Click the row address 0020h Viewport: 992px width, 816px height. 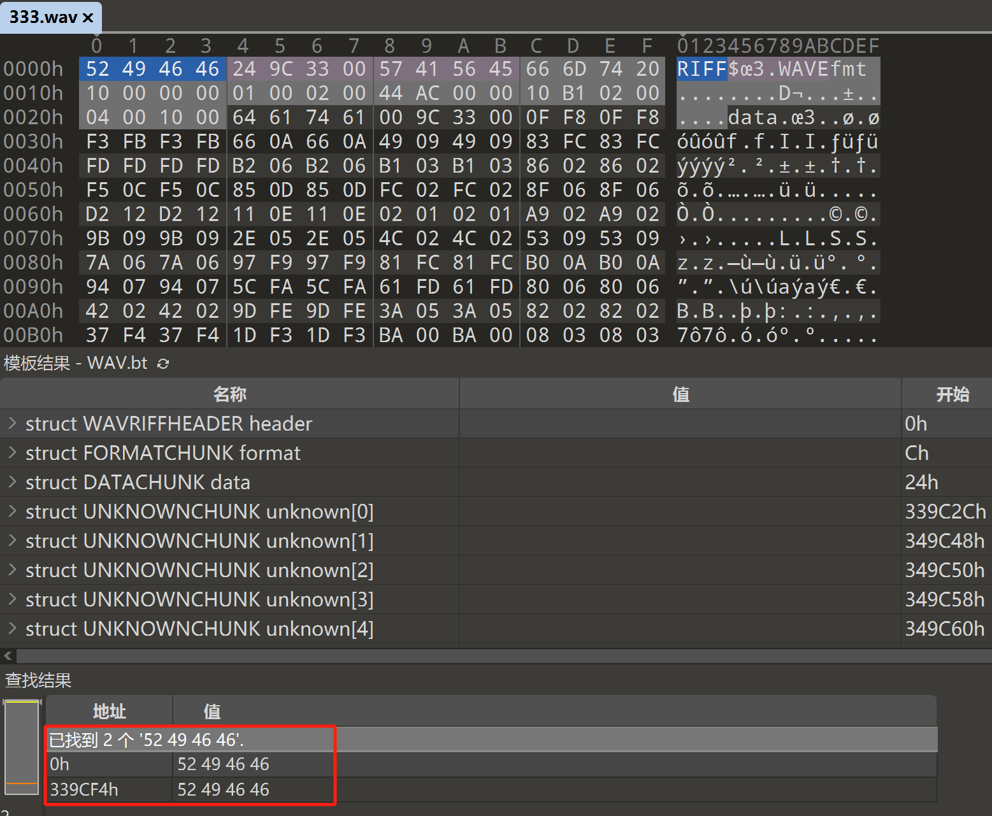(x=33, y=117)
